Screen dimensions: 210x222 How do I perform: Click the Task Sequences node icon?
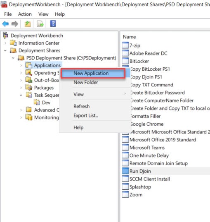coord(29,95)
